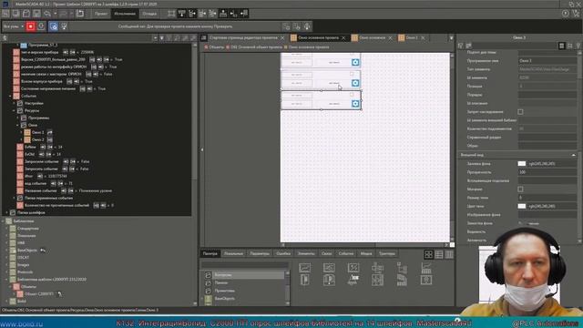Close the Стартовая страница tab

[282, 38]
